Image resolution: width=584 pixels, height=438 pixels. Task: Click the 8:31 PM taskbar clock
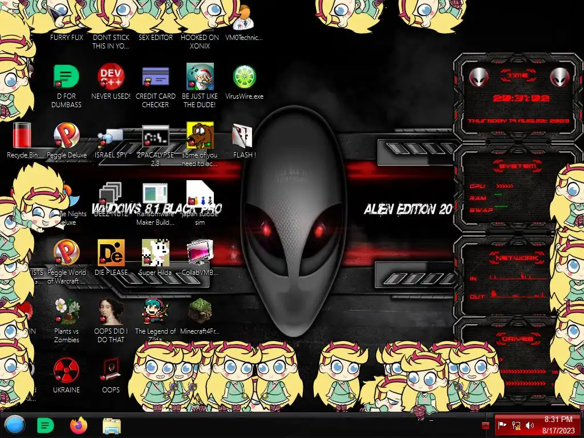tap(558, 425)
